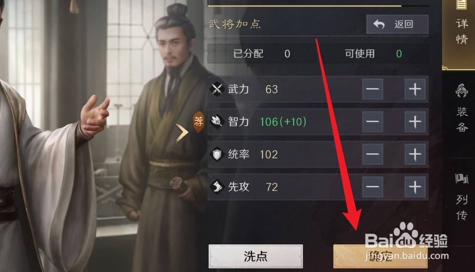This screenshot has width=475, height=272.
Task: Click the 返回 back button
Action: [x=397, y=24]
